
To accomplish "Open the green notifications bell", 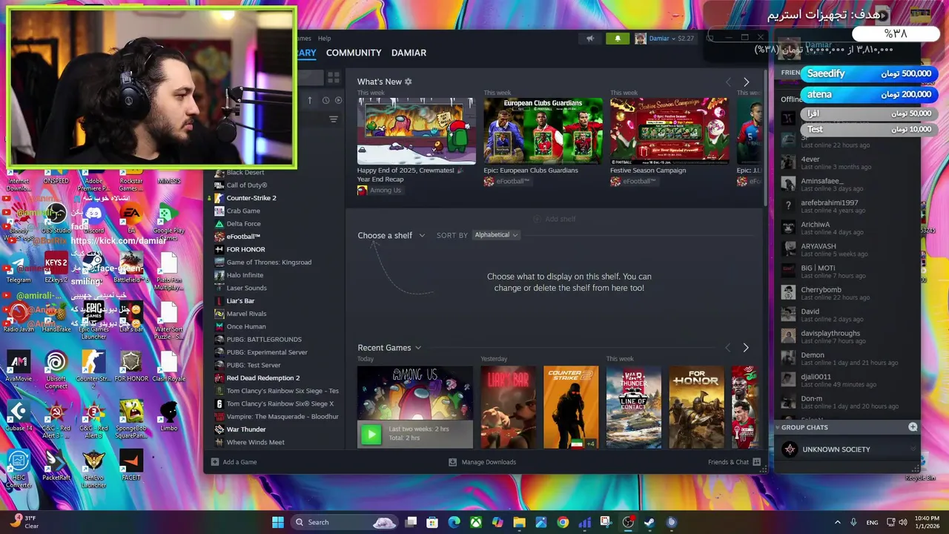I will click(x=618, y=39).
